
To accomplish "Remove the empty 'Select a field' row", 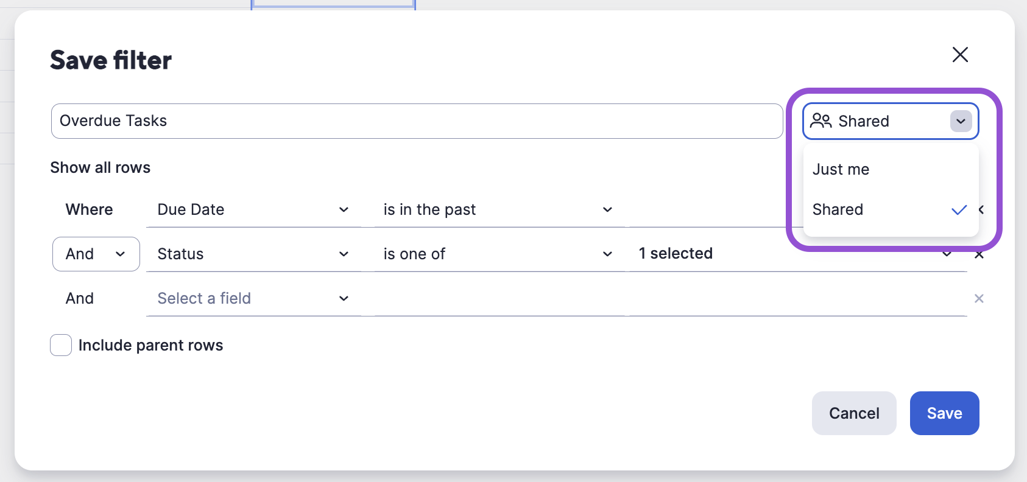I will [x=979, y=298].
